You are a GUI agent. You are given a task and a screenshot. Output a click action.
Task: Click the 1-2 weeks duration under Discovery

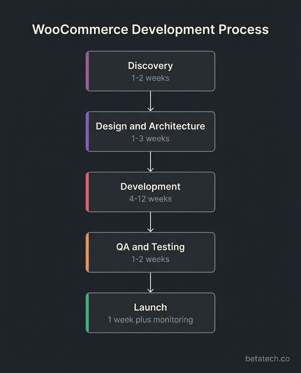pos(150,78)
